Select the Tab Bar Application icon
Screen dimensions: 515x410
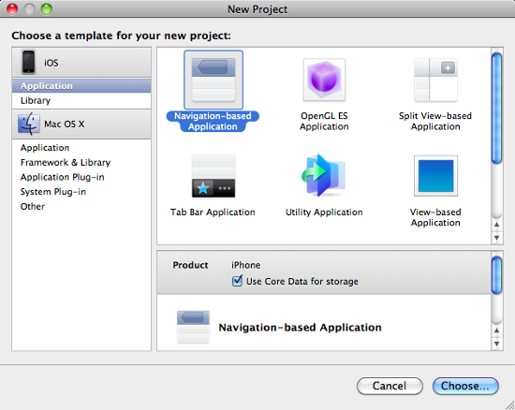pos(213,176)
